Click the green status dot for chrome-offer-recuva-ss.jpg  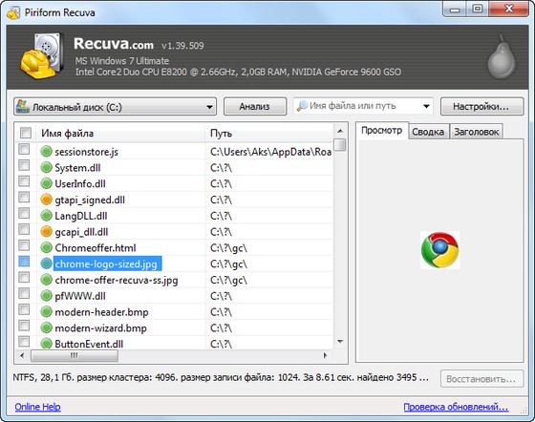[x=46, y=280]
